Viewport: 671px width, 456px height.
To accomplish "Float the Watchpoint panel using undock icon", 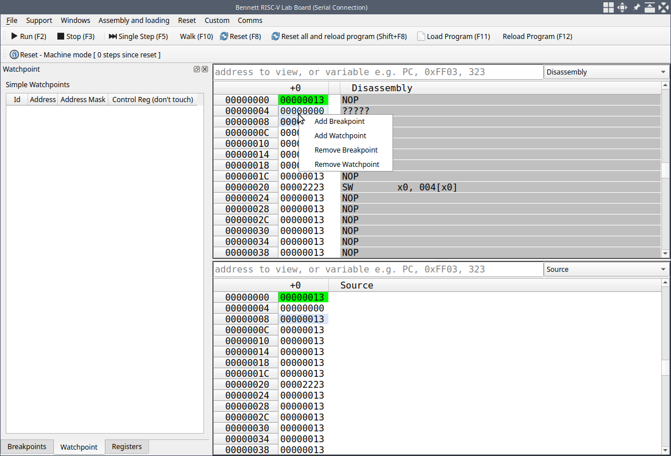I will [197, 69].
